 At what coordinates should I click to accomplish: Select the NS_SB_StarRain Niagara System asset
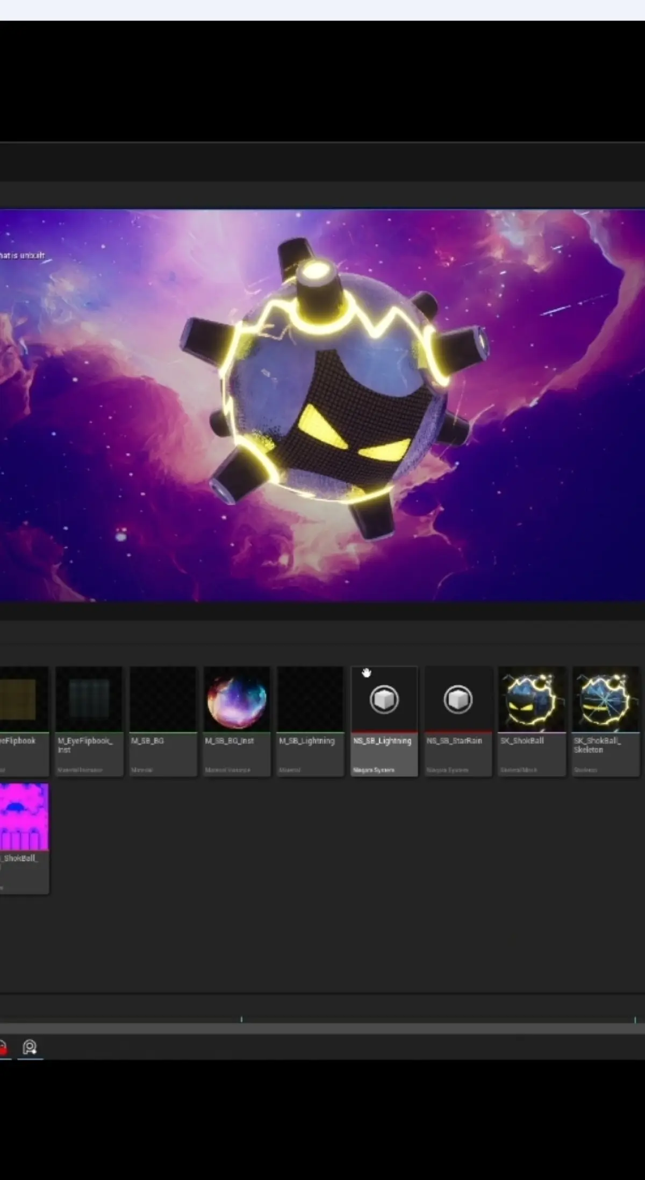458,721
